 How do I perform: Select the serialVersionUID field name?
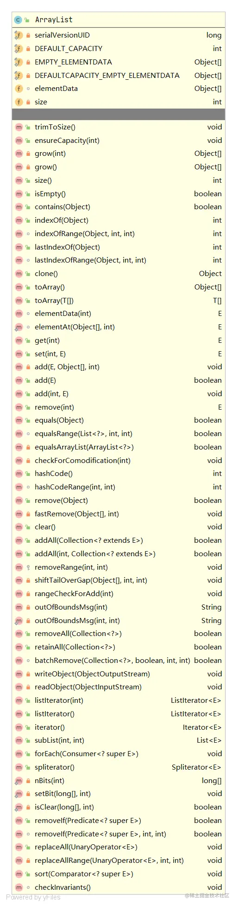coord(62,35)
